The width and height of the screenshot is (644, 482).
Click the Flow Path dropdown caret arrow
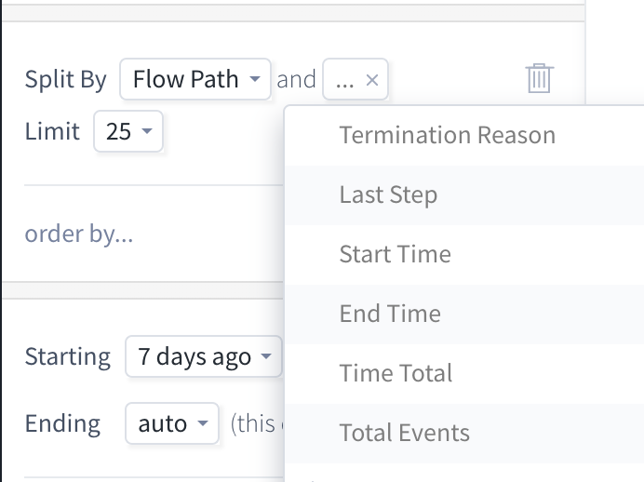pos(255,78)
